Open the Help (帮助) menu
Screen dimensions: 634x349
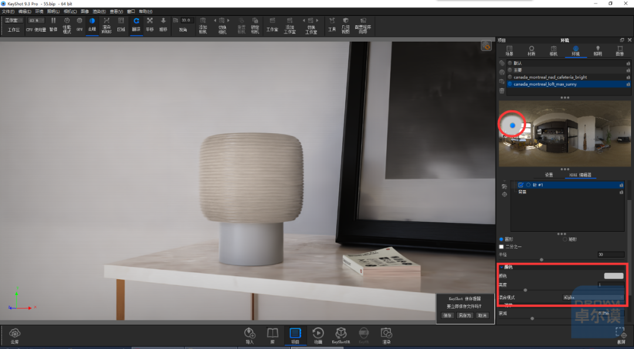point(146,11)
